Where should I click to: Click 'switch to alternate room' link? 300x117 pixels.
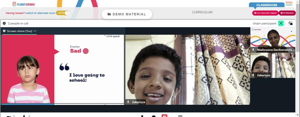click(40, 13)
